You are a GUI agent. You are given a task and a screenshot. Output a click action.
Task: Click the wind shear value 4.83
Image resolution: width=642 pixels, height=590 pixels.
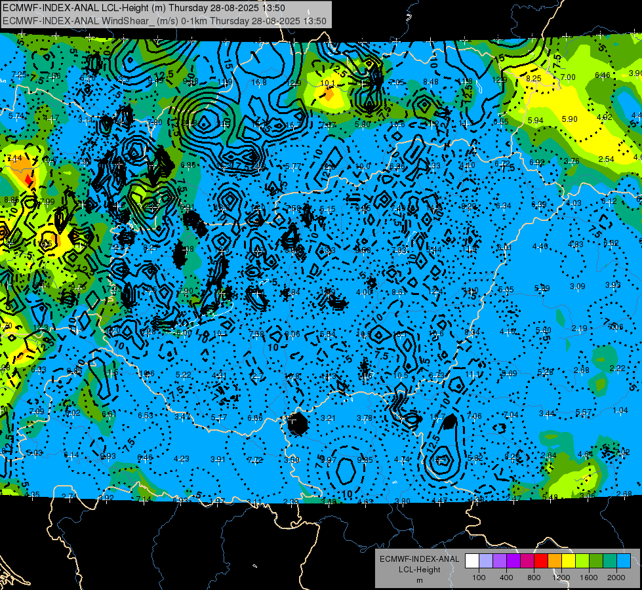point(576,245)
